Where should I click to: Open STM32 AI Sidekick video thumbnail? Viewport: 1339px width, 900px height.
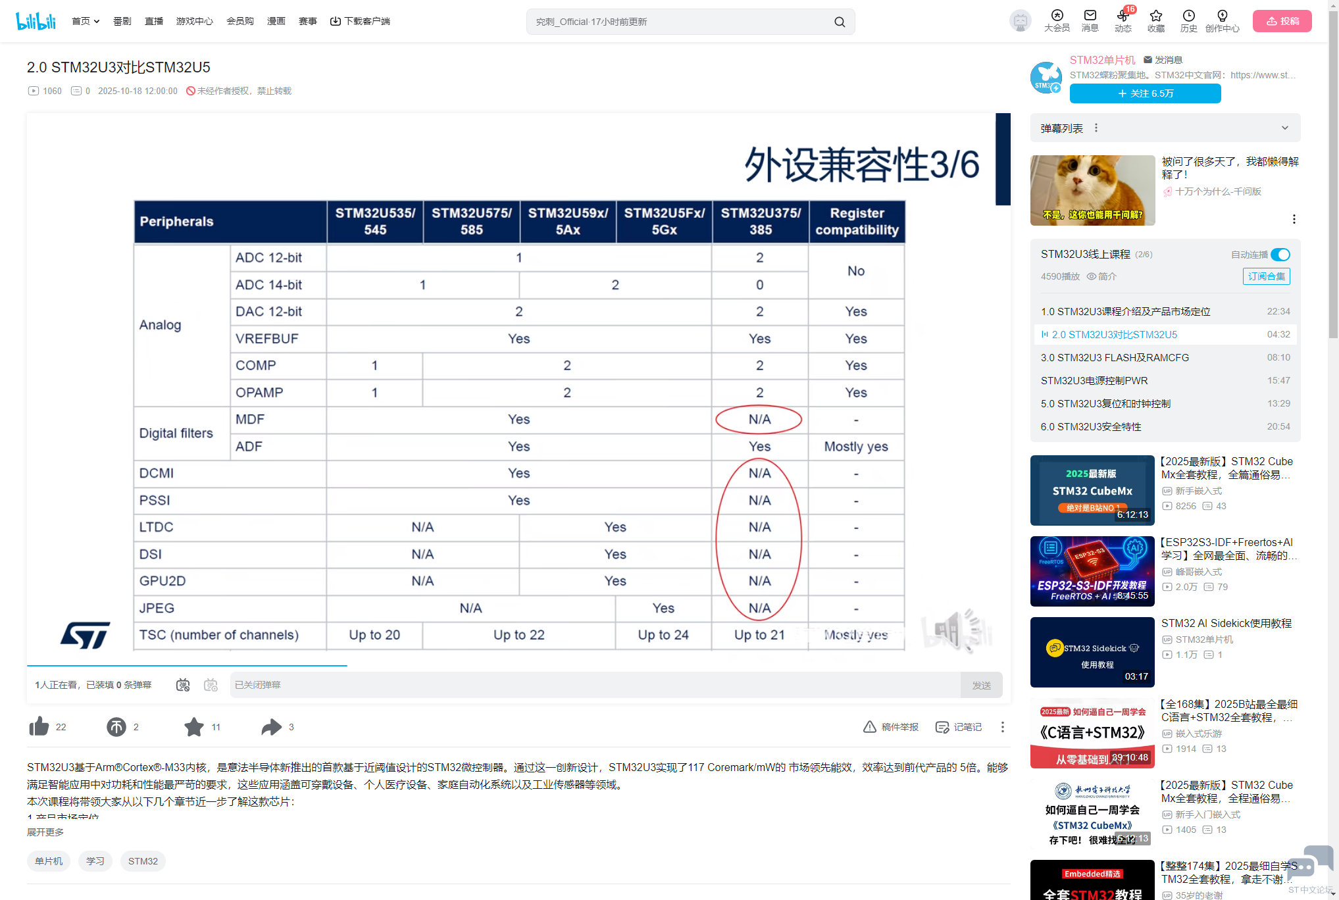[1092, 651]
